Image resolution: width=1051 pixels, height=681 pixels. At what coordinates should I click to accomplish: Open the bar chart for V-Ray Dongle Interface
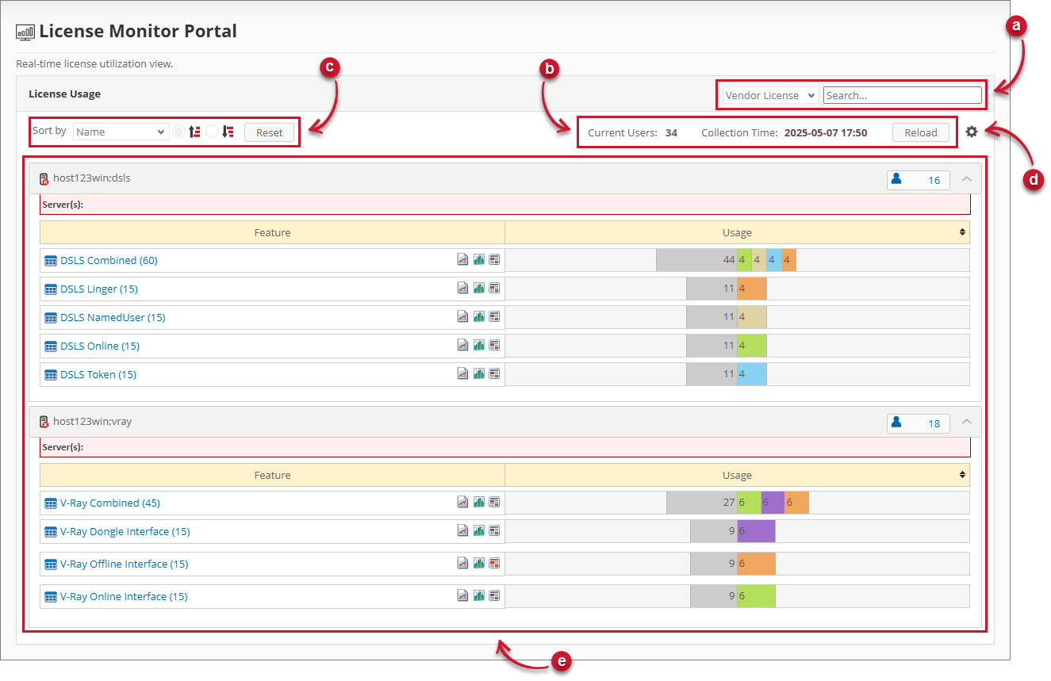coord(478,530)
